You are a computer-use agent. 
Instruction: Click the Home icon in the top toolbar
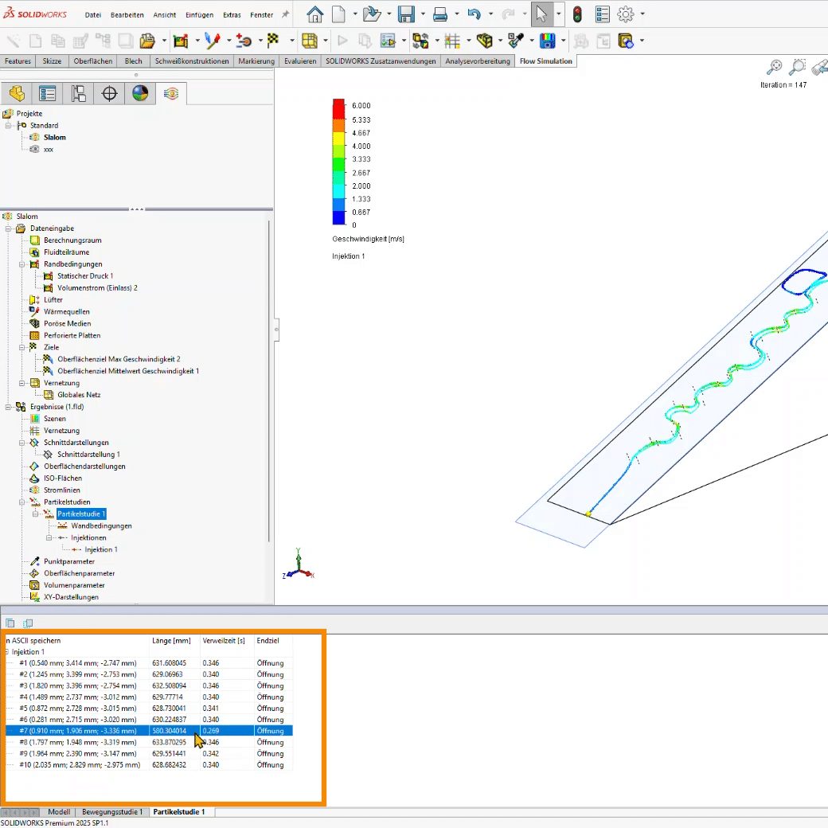pyautogui.click(x=315, y=14)
